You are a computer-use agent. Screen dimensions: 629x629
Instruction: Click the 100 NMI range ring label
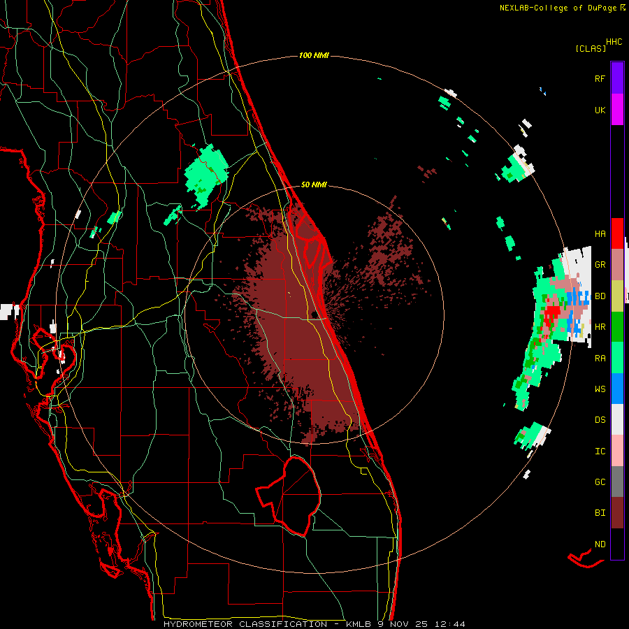314,55
